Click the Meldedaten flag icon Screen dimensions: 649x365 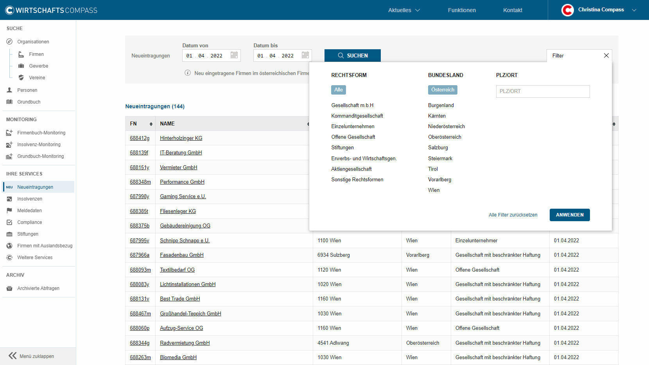coord(9,211)
